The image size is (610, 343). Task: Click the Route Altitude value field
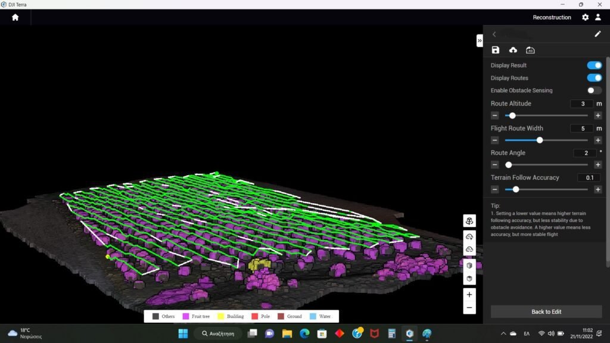(582, 104)
